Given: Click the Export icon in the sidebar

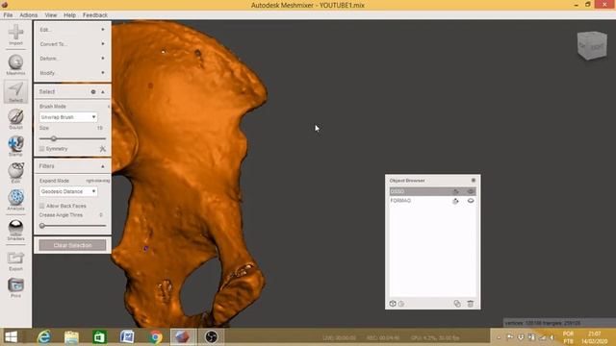Looking at the screenshot, I should 15,260.
